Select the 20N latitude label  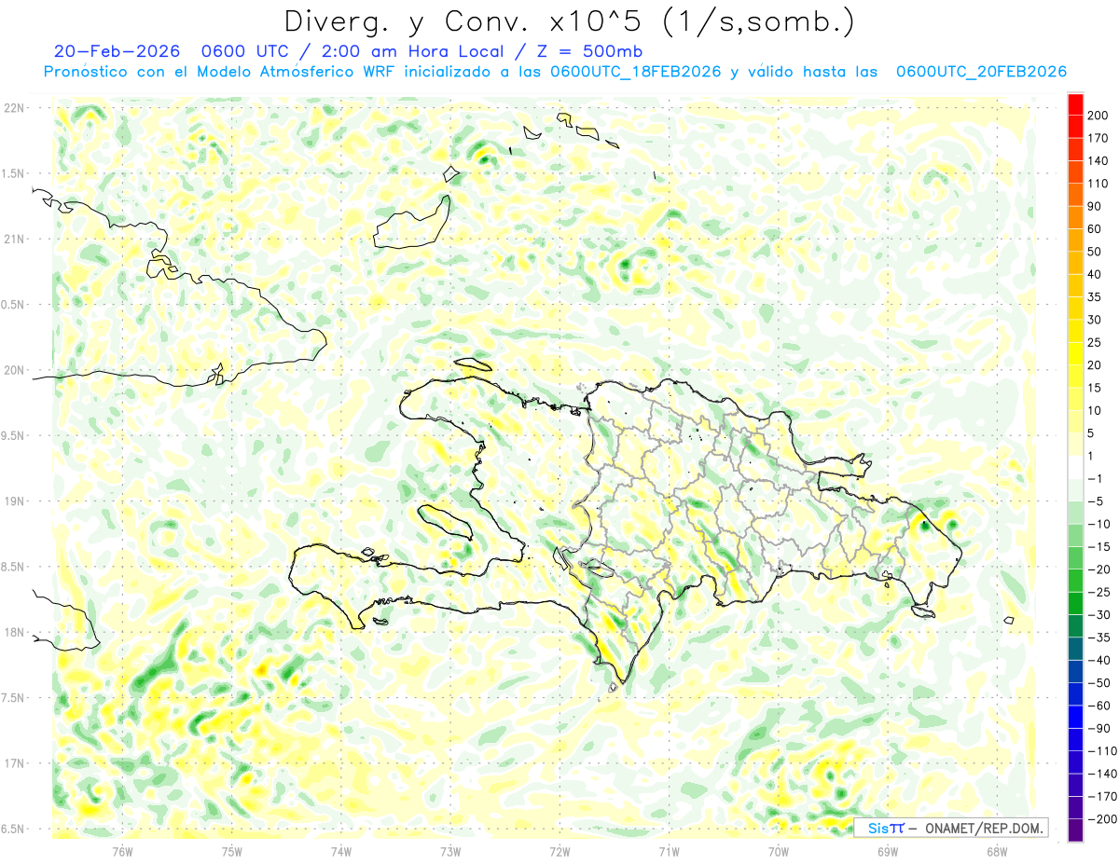click(14, 370)
